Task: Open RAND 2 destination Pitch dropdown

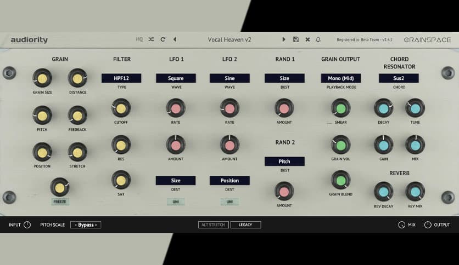Action: tap(284, 162)
